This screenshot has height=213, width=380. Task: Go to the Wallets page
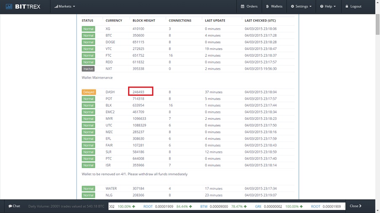click(274, 7)
